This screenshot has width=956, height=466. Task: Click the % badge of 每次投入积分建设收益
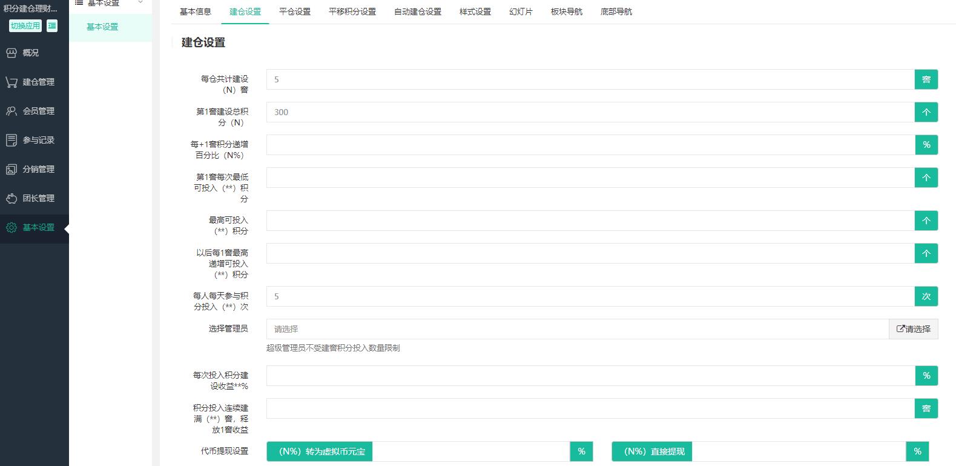(926, 376)
